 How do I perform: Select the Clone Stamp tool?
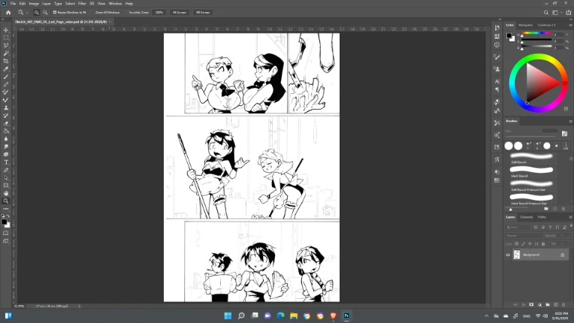(x=6, y=107)
